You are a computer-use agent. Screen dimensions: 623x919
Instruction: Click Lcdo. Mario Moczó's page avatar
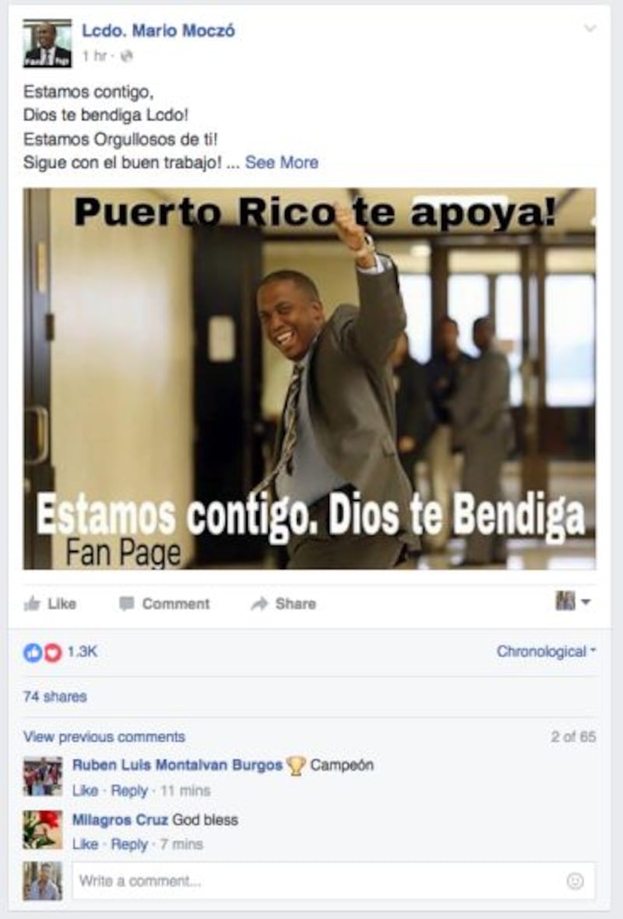47,44
